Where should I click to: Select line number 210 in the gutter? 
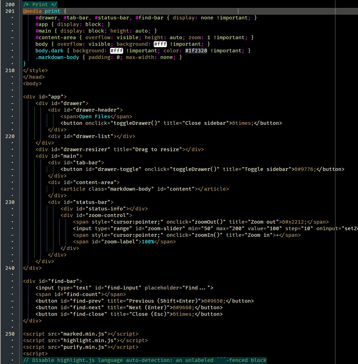(x=10, y=70)
